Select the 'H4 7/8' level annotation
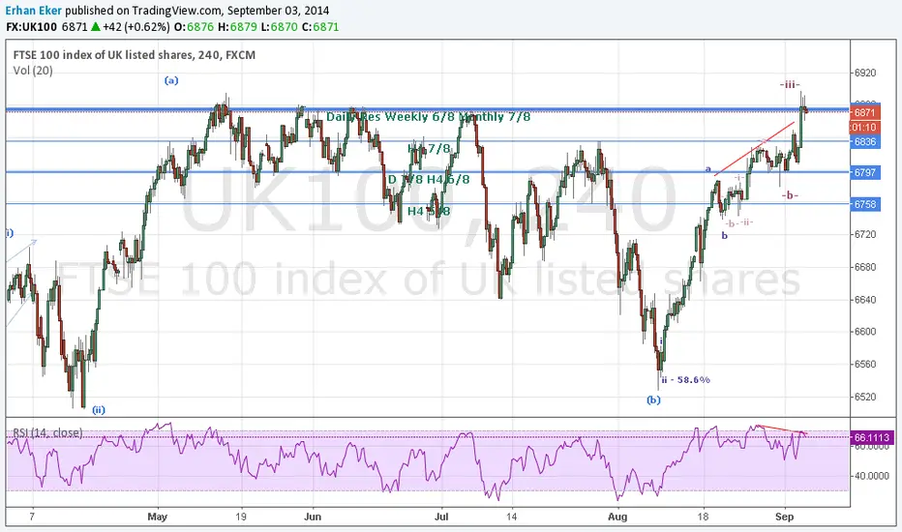902x532 pixels. 429,149
